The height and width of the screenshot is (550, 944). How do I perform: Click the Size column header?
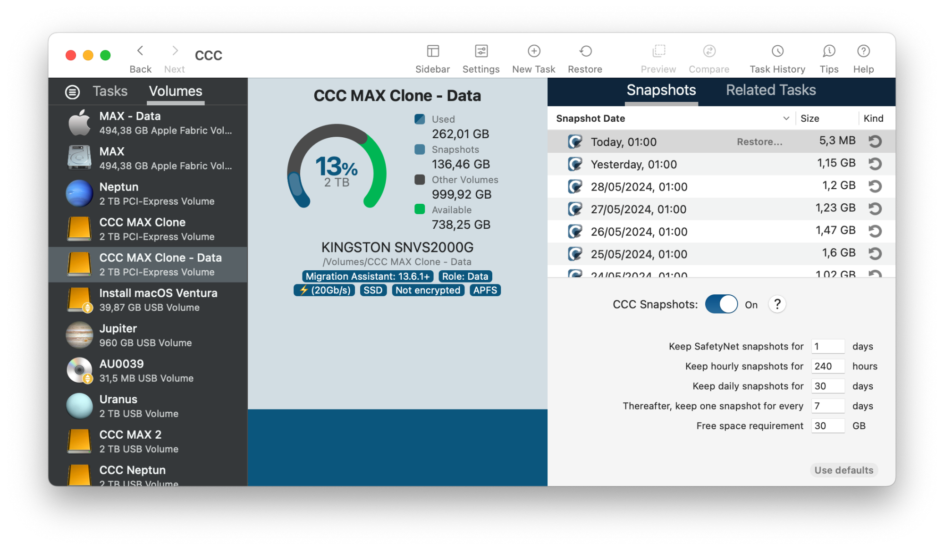809,118
